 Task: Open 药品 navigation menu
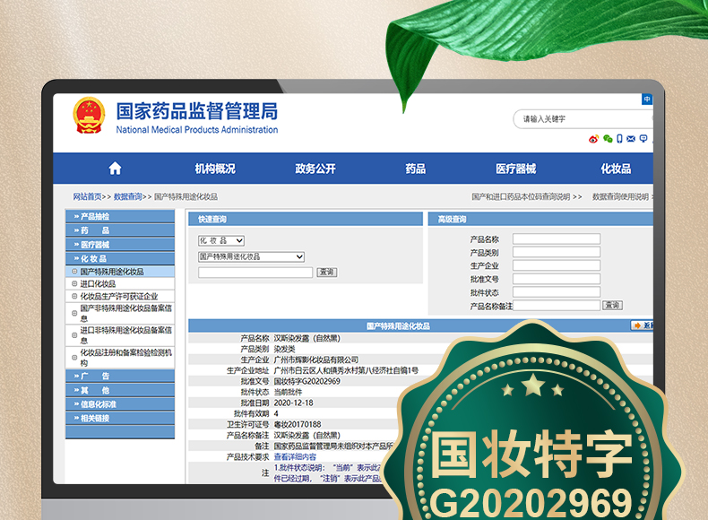tap(416, 169)
